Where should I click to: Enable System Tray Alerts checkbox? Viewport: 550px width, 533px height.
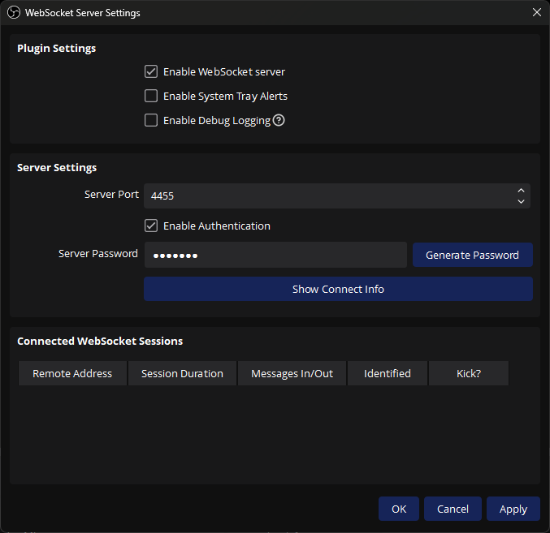pyautogui.click(x=151, y=96)
